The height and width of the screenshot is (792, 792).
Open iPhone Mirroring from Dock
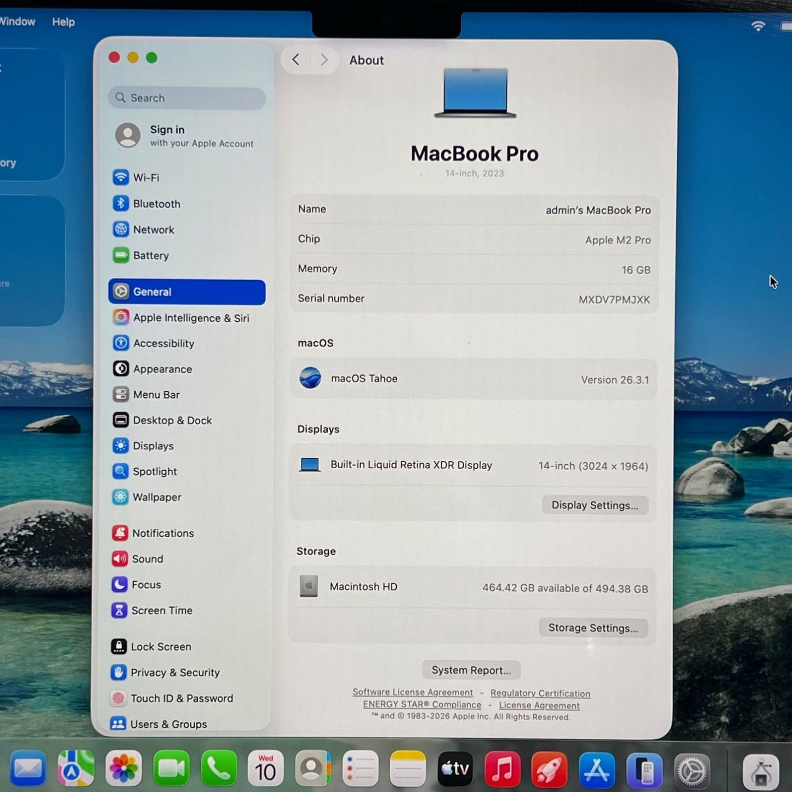[644, 770]
